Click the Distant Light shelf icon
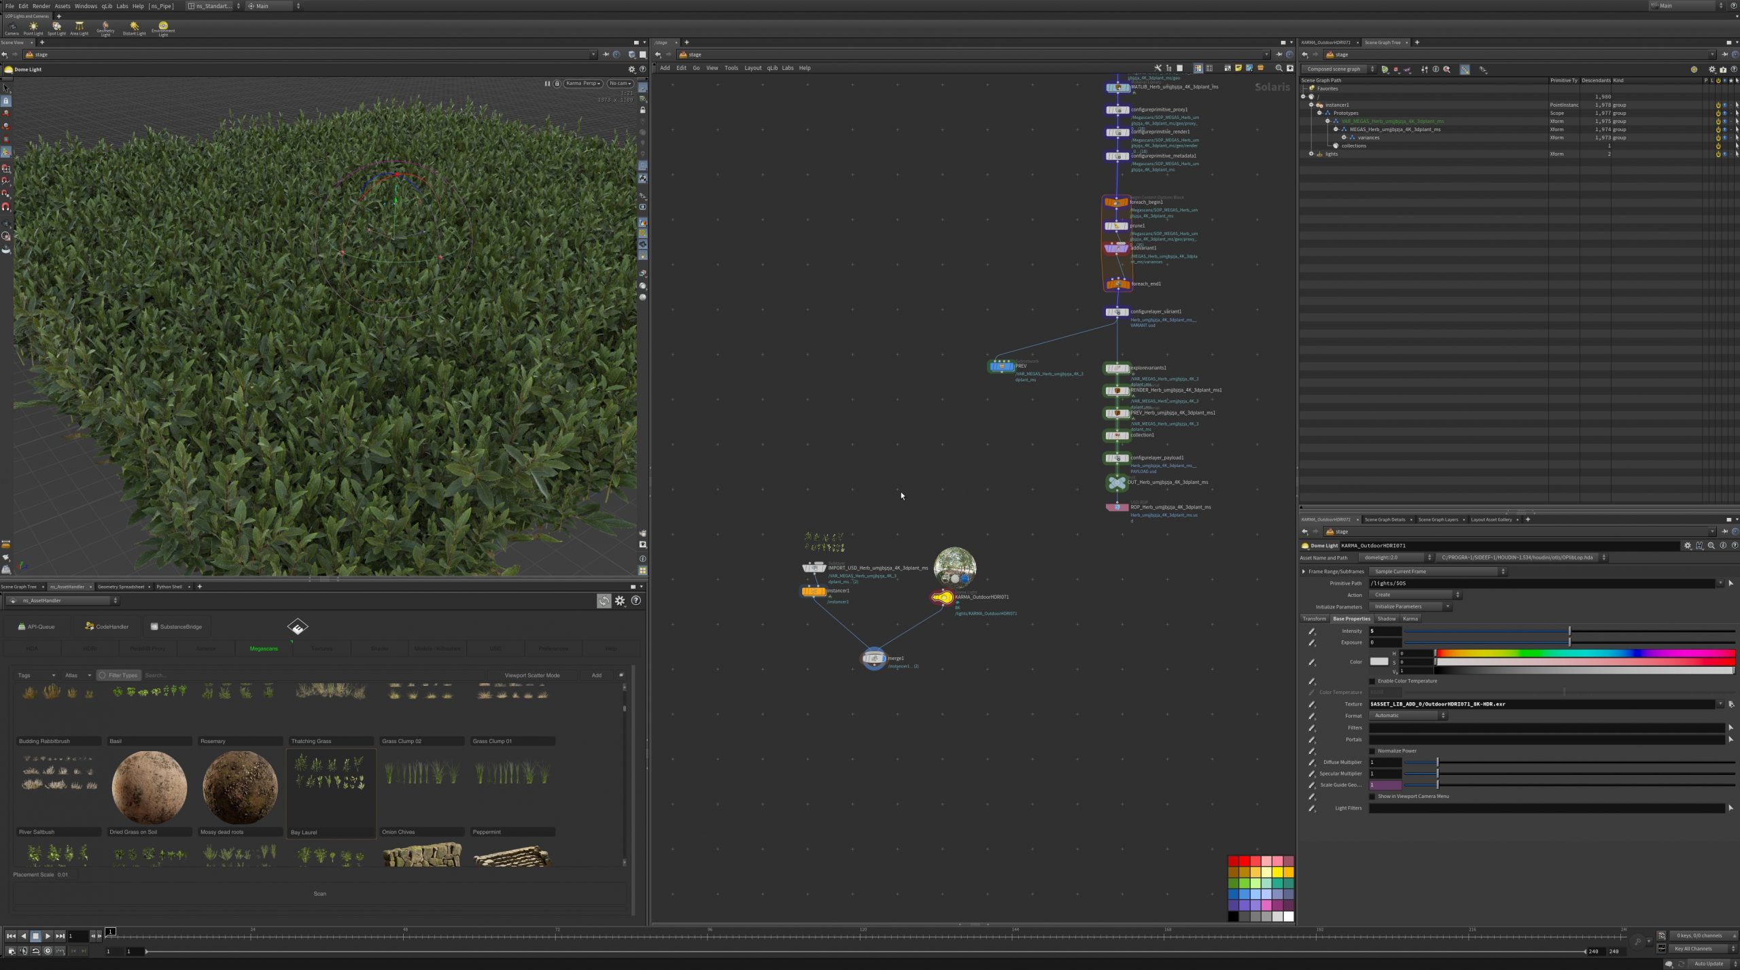Viewport: 1740px width, 970px height. click(134, 27)
